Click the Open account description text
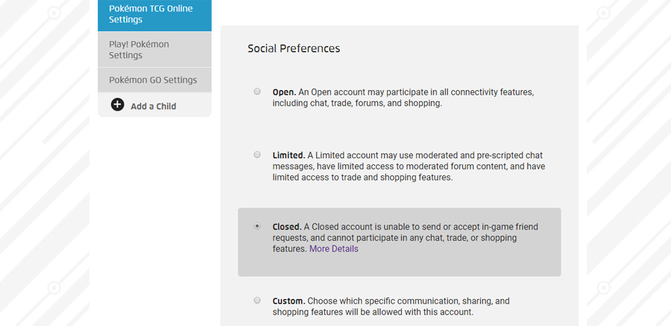Viewport: 671px width, 326px height. click(x=403, y=98)
